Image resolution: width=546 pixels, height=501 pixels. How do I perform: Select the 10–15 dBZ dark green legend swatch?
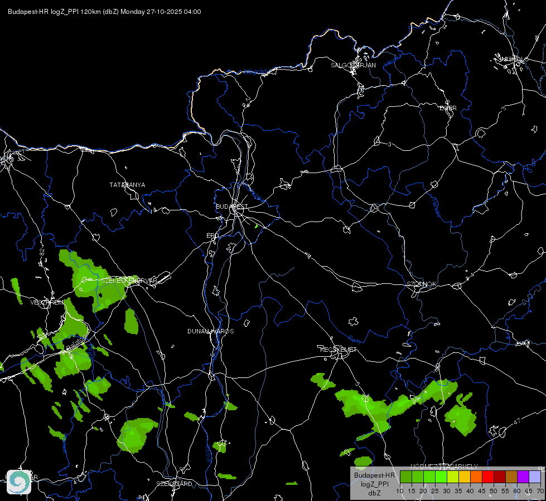point(406,477)
